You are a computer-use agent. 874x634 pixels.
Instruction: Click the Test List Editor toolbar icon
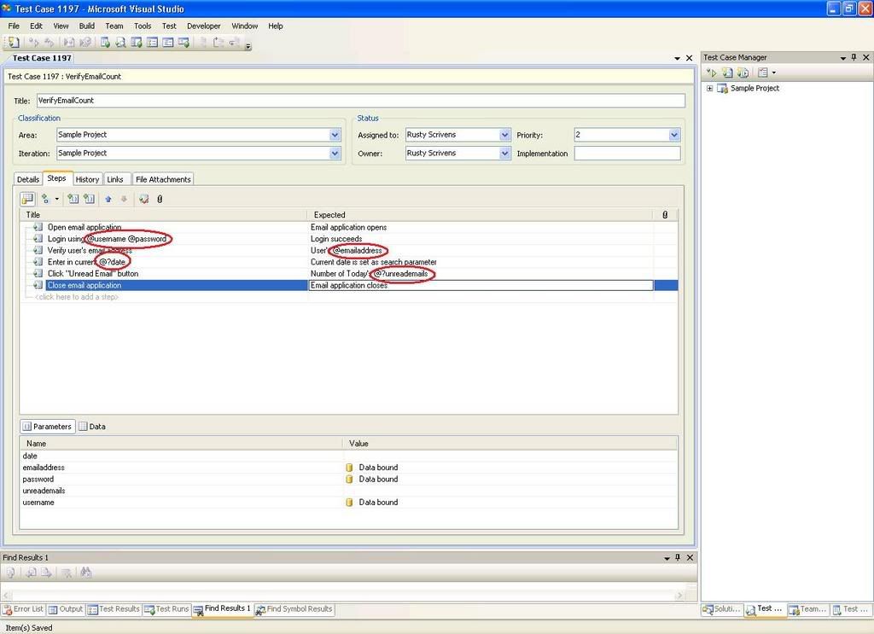pos(136,42)
